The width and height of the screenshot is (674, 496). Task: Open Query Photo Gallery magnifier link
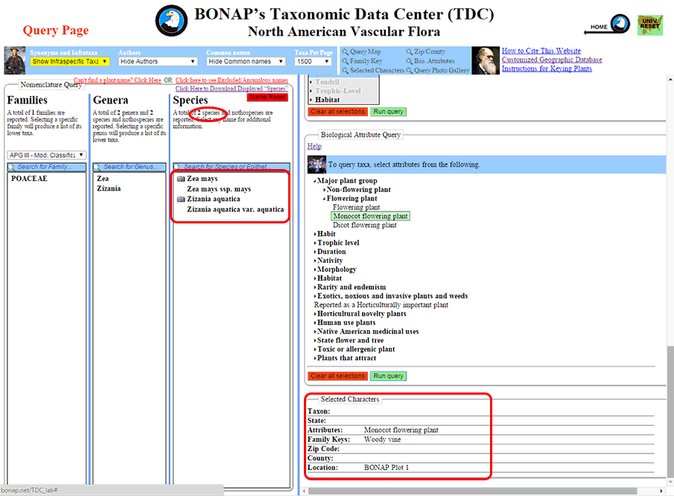click(438, 71)
